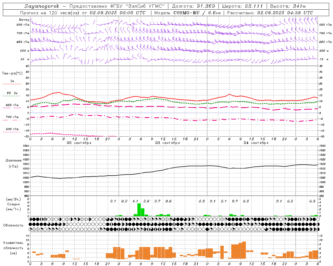Select the 'Долгота: 91.369' longitude field

(x=194, y=6)
